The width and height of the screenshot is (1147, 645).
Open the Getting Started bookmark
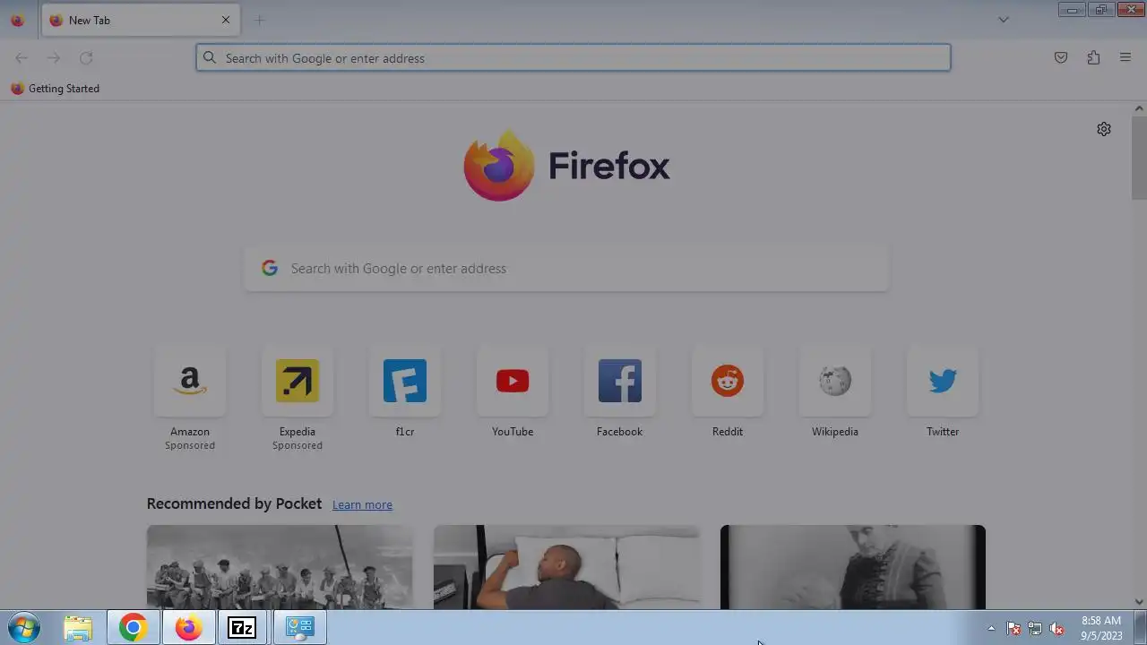pos(55,89)
